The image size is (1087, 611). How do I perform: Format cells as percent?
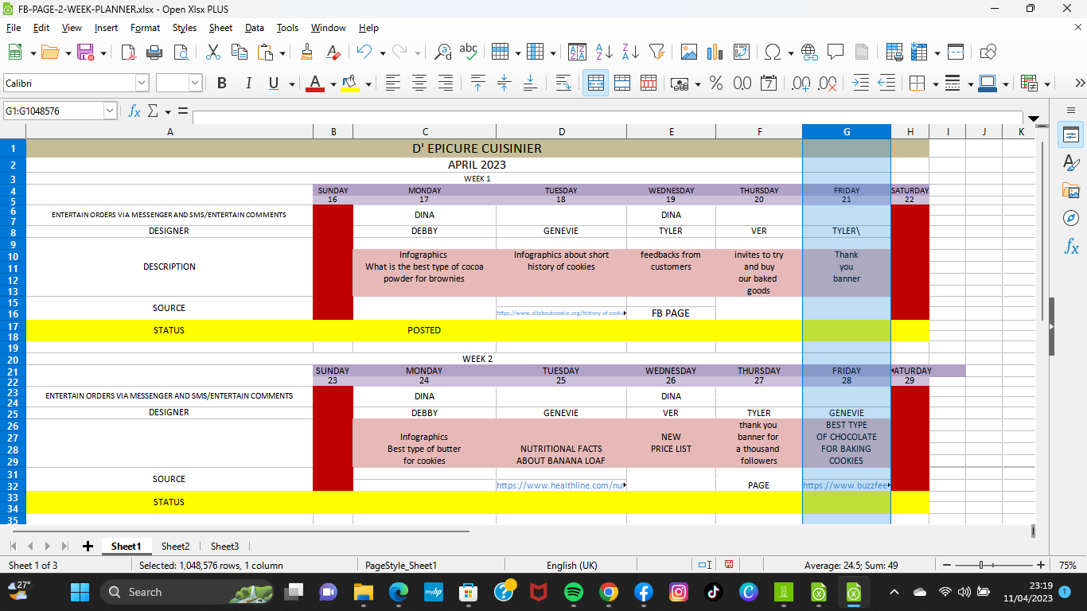(x=716, y=83)
